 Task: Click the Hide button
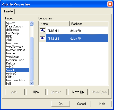36,92
